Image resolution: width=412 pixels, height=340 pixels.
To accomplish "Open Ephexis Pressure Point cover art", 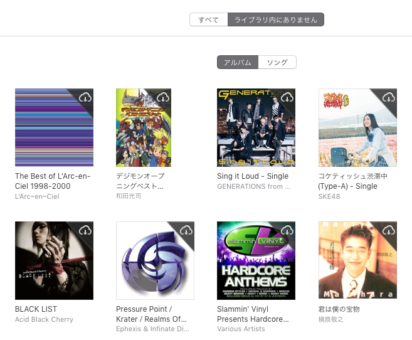I will [155, 261].
